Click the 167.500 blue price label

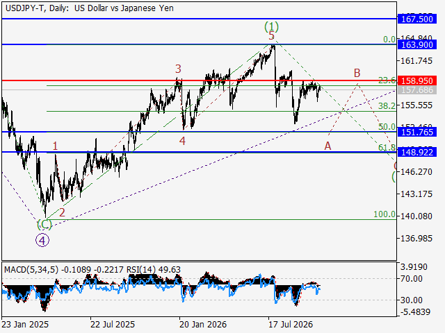pyautogui.click(x=417, y=19)
